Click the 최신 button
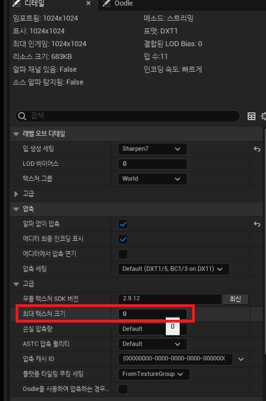Screen dimensions: 266x401 (235, 299)
